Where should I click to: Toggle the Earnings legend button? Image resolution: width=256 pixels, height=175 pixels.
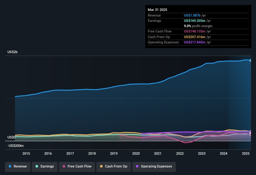(x=45, y=167)
